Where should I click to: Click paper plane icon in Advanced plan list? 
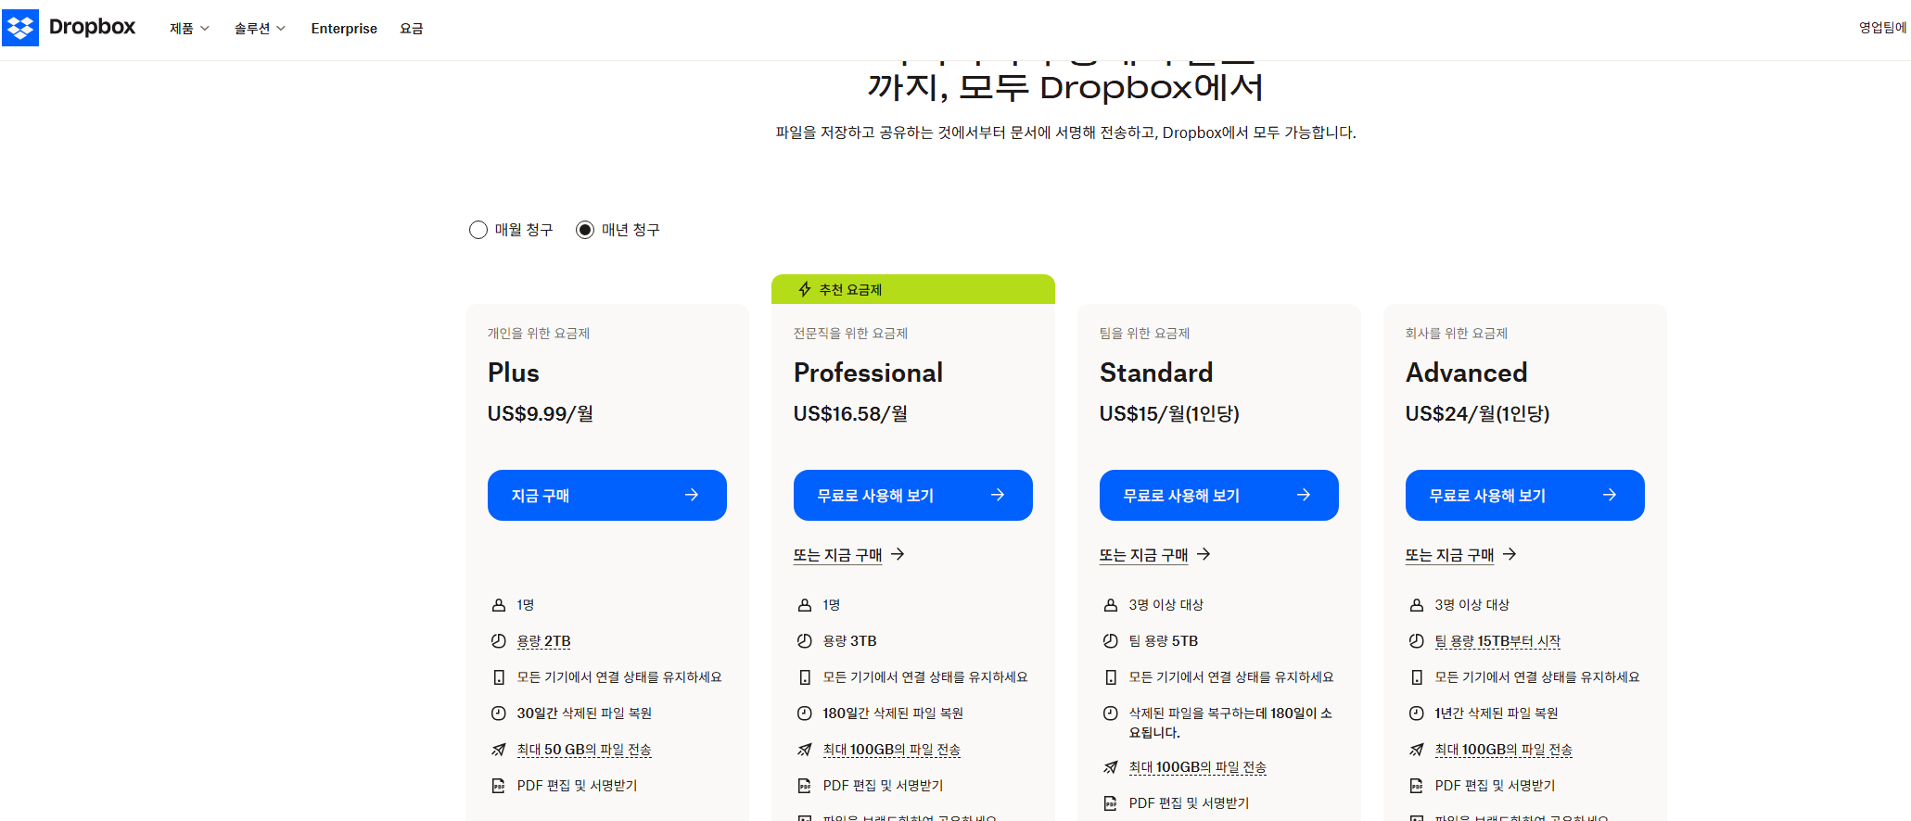click(1416, 750)
